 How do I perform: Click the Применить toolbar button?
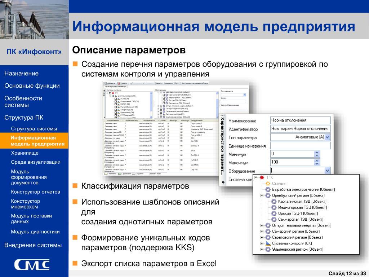pyautogui.click(x=168, y=83)
